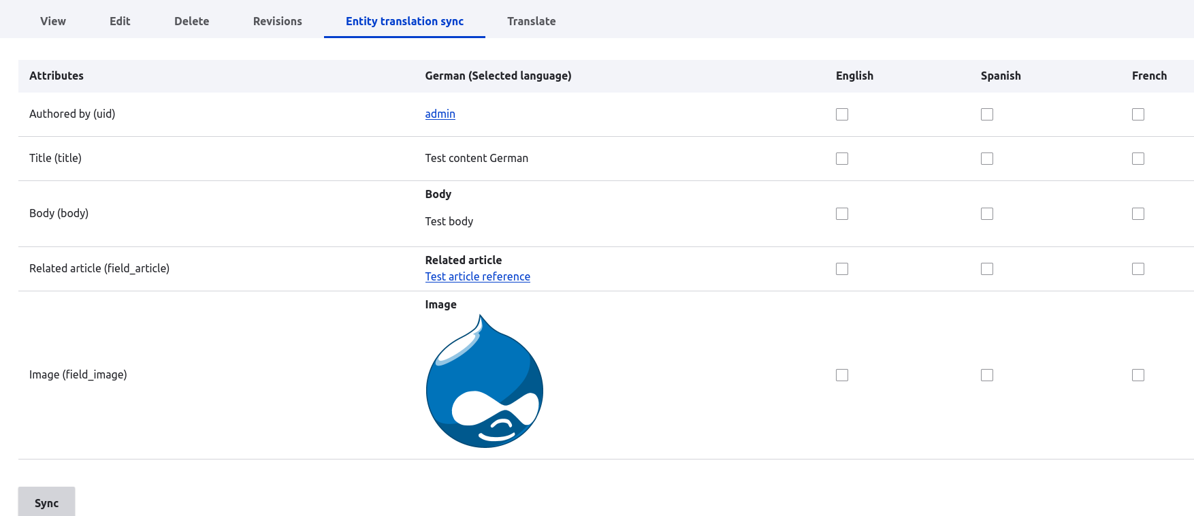Image resolution: width=1194 pixels, height=516 pixels.
Task: Check English for Authored by row
Action: [x=842, y=114]
